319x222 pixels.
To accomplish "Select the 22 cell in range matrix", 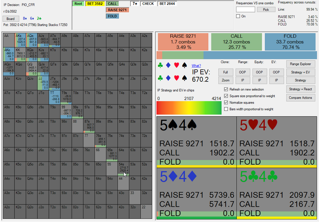I will pyautogui.click(x=146, y=212).
